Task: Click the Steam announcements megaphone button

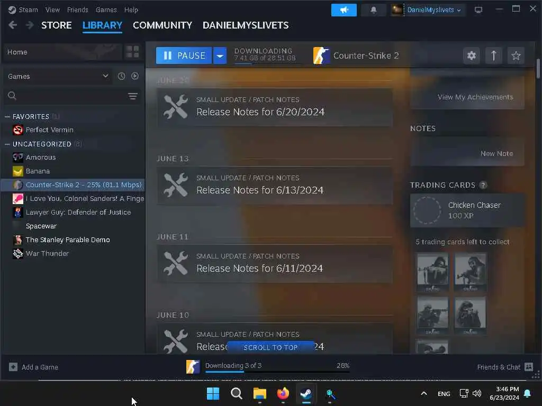Action: (344, 10)
